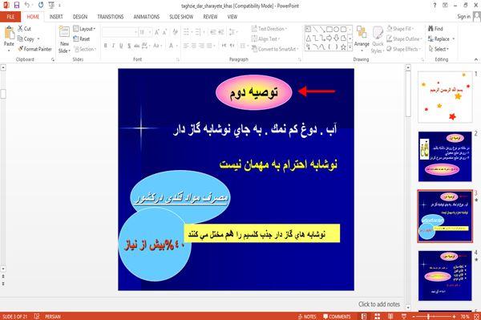The image size is (481, 320).
Task: Select slide 2 thumbnail in the panel
Action: tap(445, 156)
